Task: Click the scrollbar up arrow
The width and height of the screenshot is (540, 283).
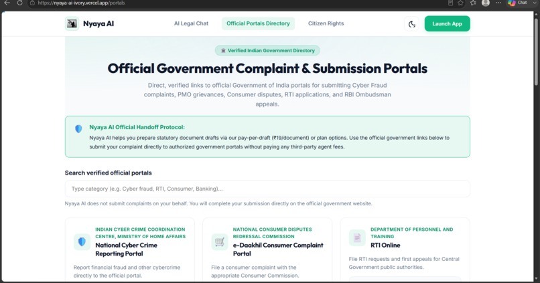Action: [x=536, y=14]
